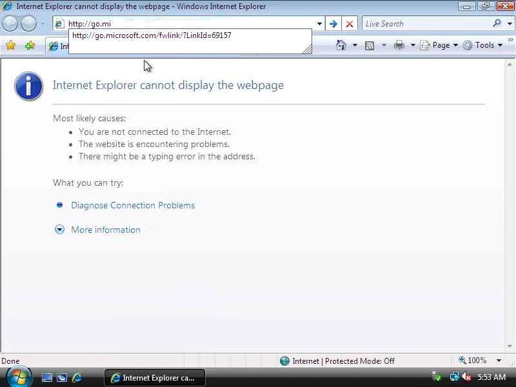Click the Add to Favorites icon

click(x=30, y=45)
